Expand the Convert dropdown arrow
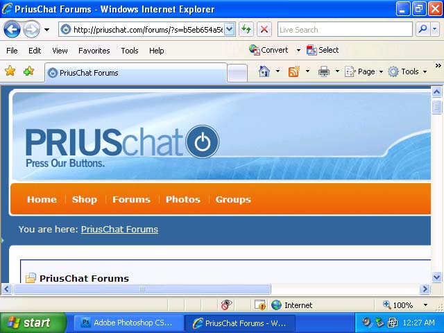Viewport: 444px width, 333px height. [298, 51]
